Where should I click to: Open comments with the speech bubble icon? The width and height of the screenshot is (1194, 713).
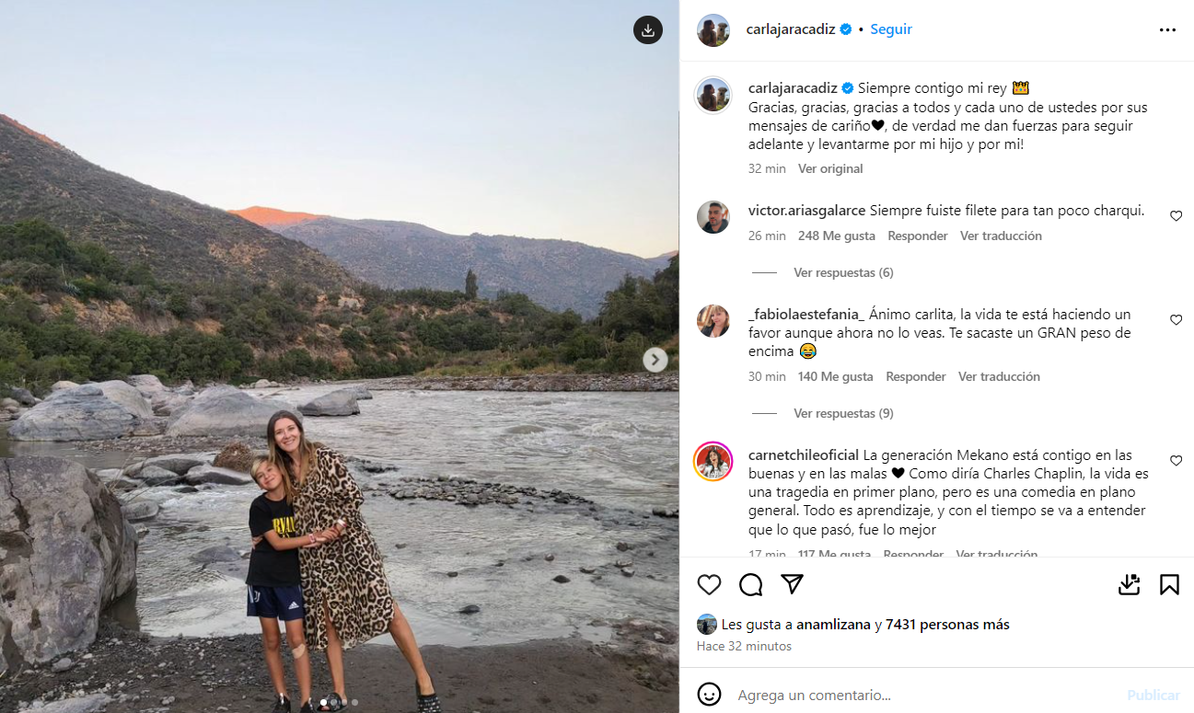[751, 584]
